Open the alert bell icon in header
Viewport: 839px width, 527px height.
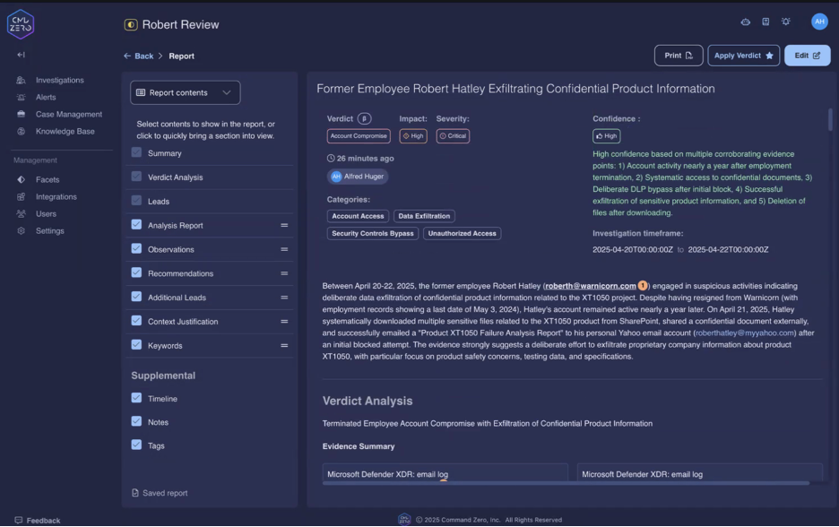pyautogui.click(x=785, y=22)
